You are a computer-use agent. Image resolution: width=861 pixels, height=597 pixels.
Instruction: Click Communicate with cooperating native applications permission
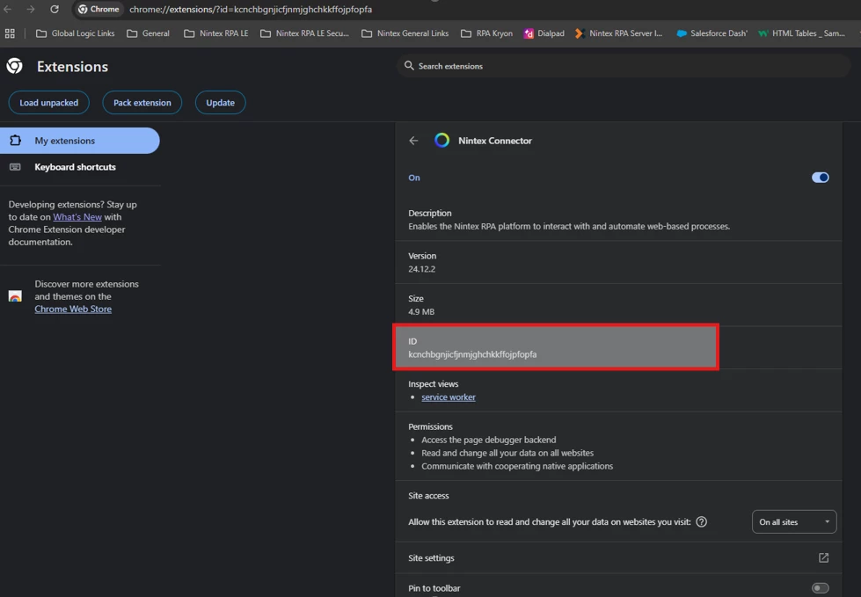517,466
